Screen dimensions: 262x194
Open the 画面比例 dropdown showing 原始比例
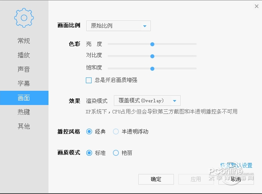pyautogui.click(x=118, y=26)
